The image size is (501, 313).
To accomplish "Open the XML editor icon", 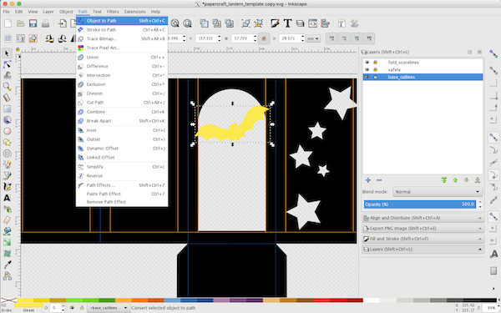I will coord(313,23).
